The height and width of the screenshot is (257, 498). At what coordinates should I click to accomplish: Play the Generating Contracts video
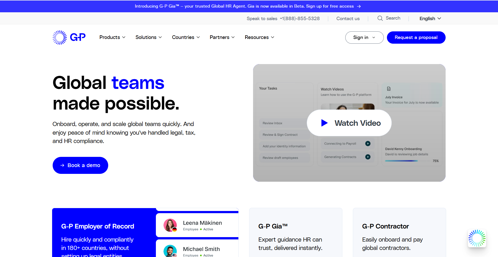pos(368,157)
